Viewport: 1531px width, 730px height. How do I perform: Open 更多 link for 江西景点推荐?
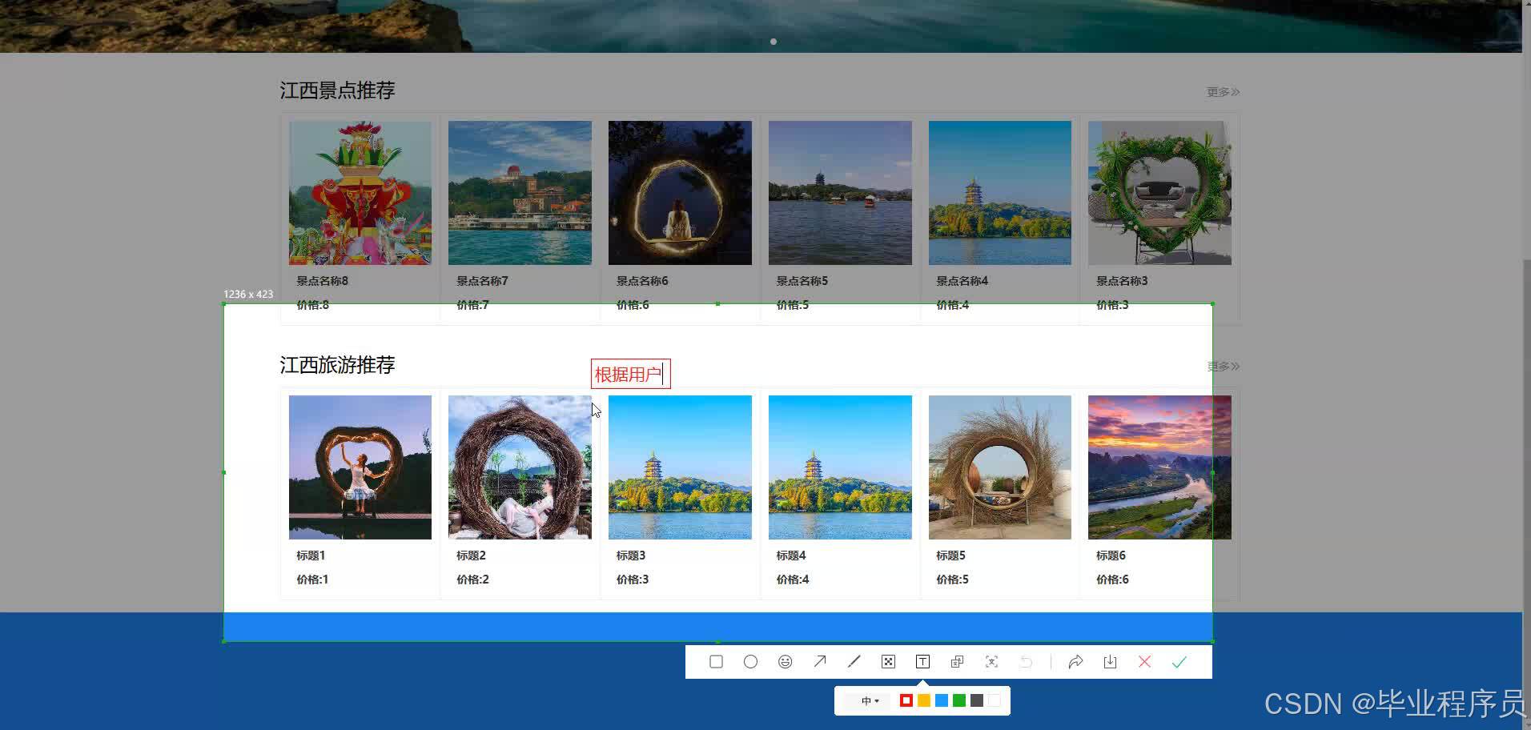1223,92
